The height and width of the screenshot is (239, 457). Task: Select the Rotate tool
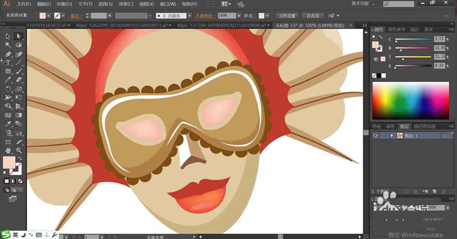click(x=8, y=89)
